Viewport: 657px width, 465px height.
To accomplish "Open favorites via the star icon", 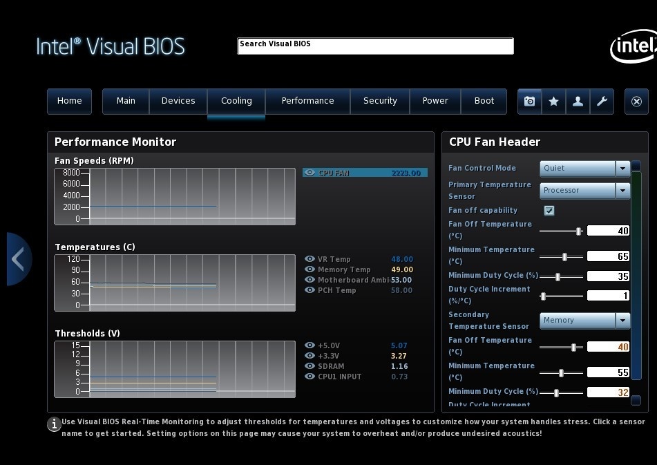I will [553, 101].
